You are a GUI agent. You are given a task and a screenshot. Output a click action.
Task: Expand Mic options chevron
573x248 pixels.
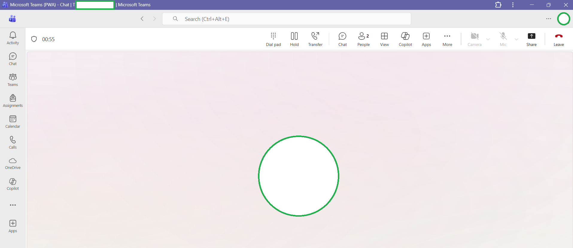point(516,39)
